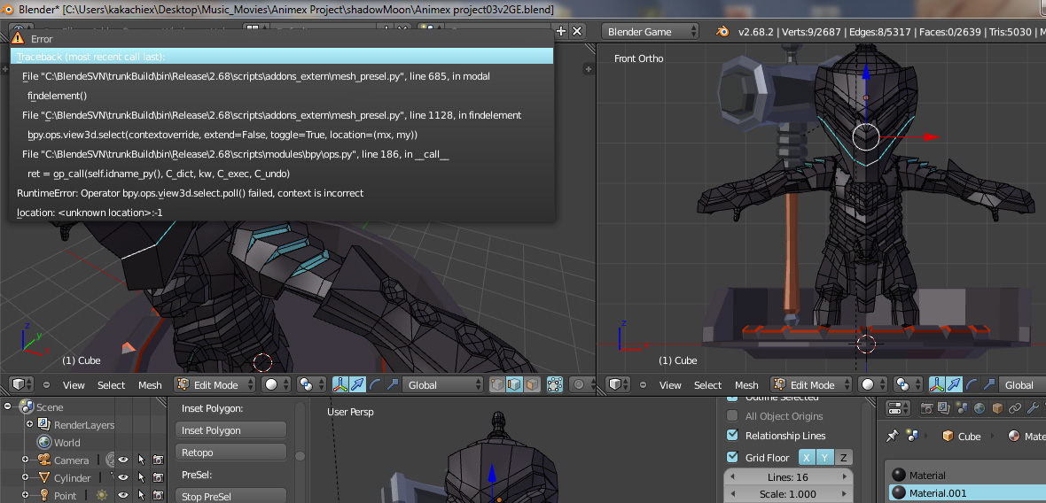Select translate manipulator arrow in left view header
1046x503 pixels.
coord(358,384)
